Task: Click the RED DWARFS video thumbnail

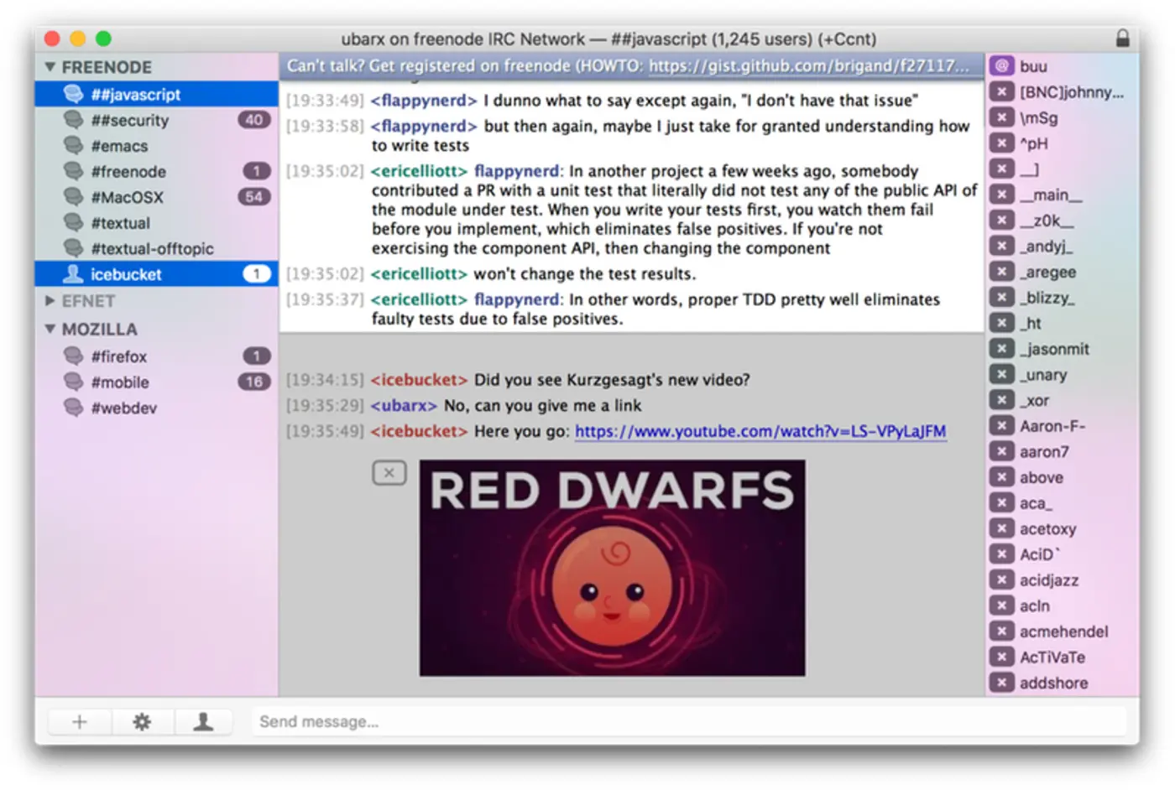Action: [612, 568]
